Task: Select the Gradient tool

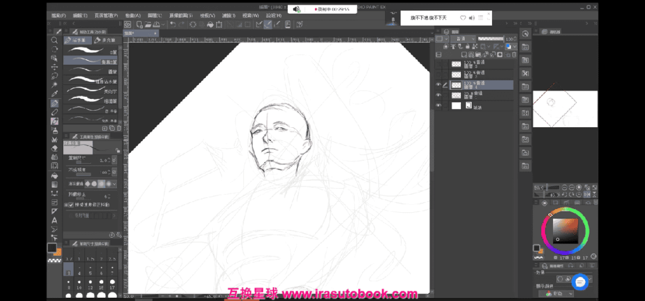Action: pyautogui.click(x=54, y=185)
